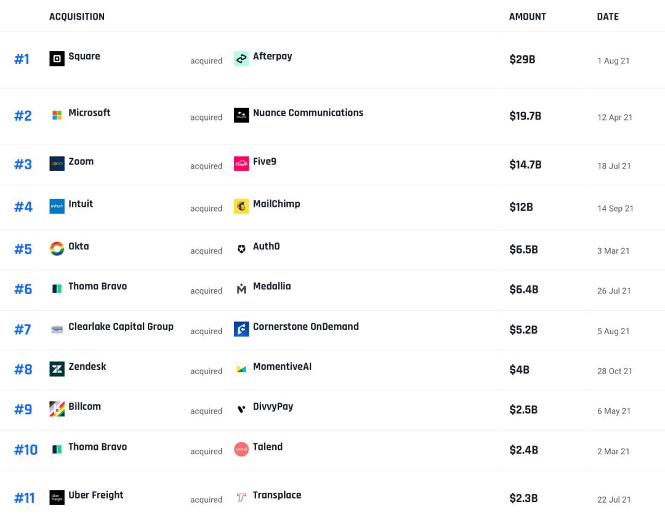
Task: Click the DATE column header
Action: pyautogui.click(x=608, y=17)
